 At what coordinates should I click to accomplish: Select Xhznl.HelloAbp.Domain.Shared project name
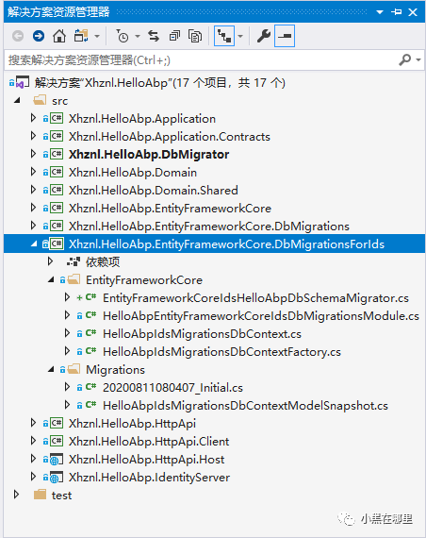point(154,191)
